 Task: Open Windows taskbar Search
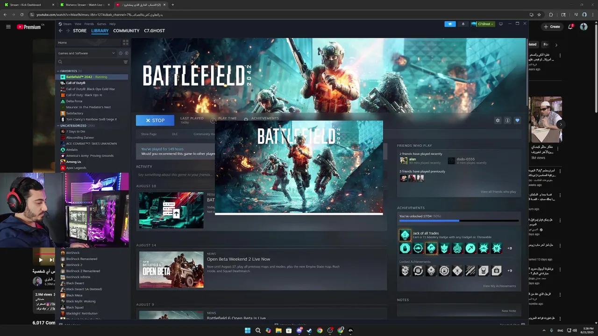tap(258, 330)
